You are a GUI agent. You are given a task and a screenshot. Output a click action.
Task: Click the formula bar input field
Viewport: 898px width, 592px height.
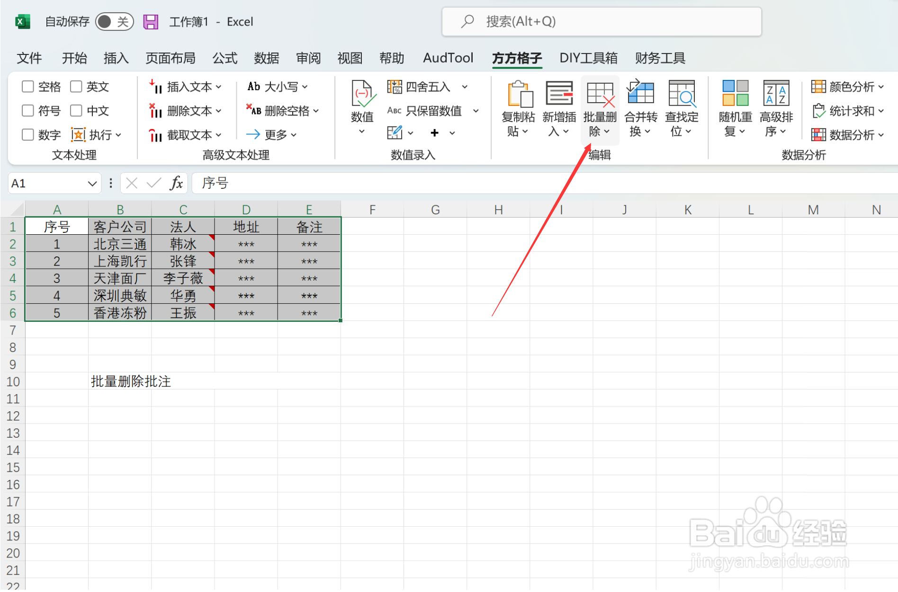(x=545, y=183)
